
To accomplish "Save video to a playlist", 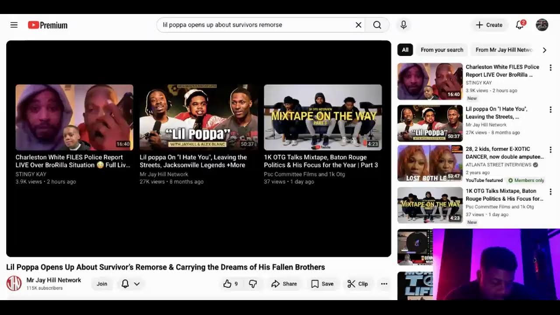I will click(x=322, y=284).
